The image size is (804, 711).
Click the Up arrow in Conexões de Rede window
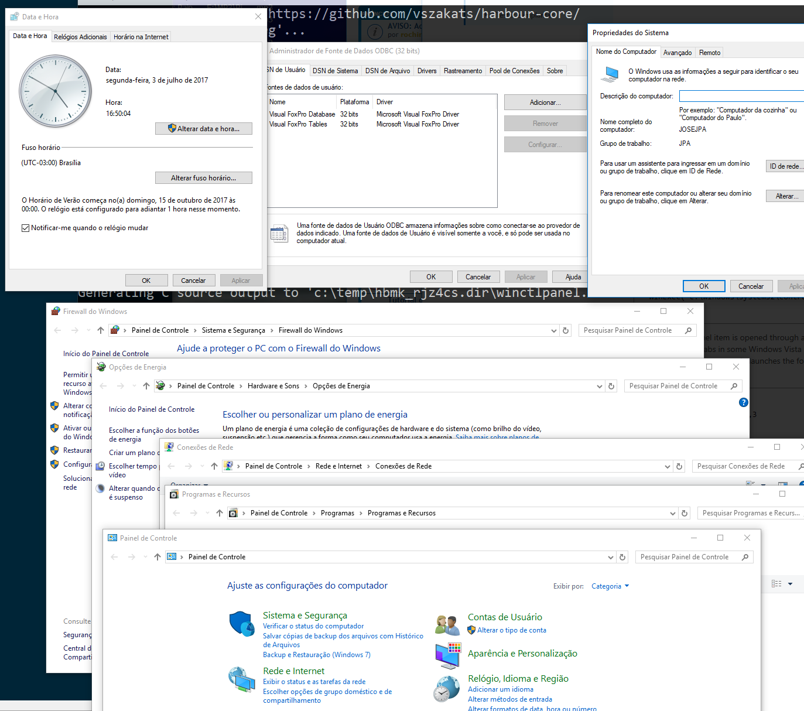click(x=214, y=466)
